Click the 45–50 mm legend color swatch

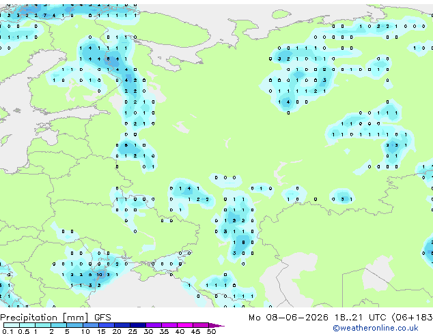(x=201, y=325)
